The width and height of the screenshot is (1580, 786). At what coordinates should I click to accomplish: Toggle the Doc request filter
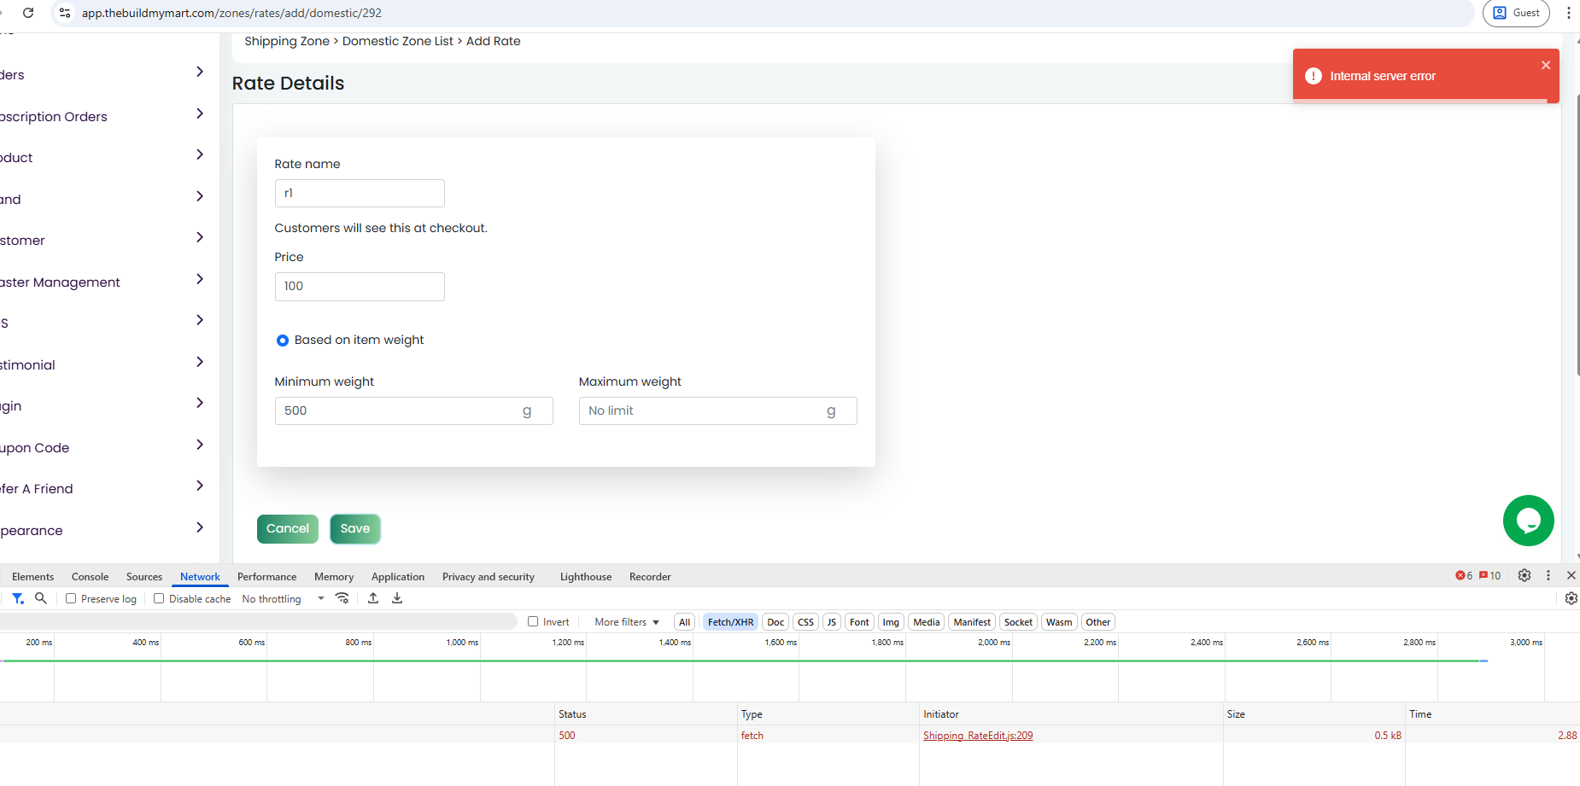click(775, 622)
